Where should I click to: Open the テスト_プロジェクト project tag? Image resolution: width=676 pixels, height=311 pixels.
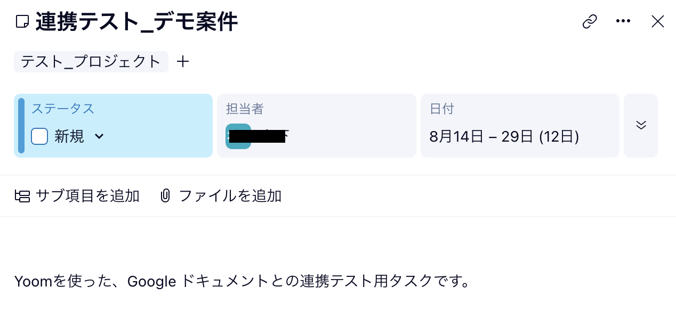[x=91, y=62]
